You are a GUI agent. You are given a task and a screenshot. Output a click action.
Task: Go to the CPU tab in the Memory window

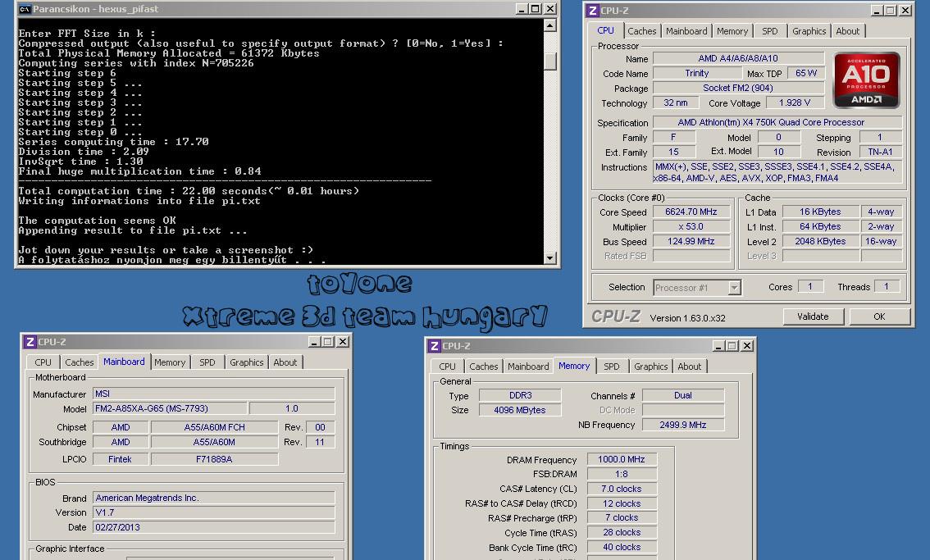pos(447,367)
